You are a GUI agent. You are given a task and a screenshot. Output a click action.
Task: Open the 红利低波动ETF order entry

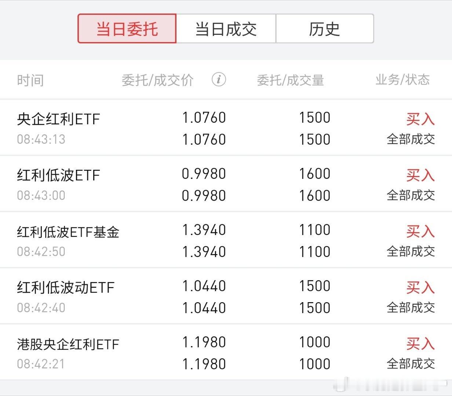(x=226, y=296)
